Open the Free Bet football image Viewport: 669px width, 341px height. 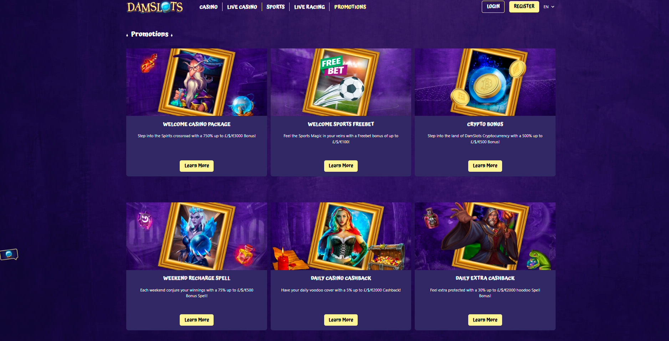coord(341,82)
